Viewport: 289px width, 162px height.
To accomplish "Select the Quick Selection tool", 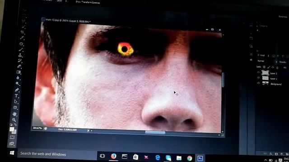I will [x=23, y=27].
